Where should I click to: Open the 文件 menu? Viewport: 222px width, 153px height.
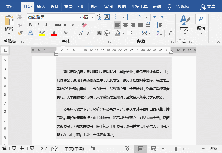coord(10,6)
